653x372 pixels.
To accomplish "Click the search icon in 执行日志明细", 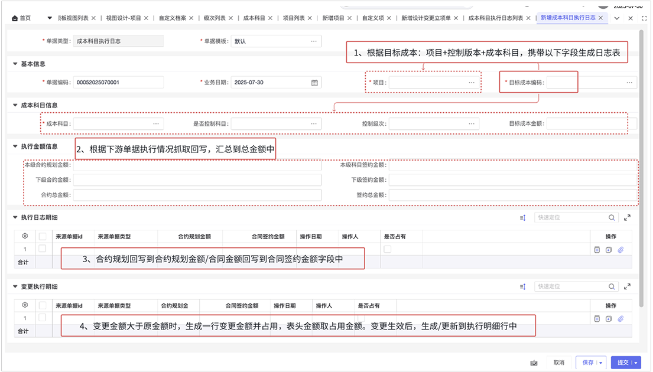I will coord(612,218).
